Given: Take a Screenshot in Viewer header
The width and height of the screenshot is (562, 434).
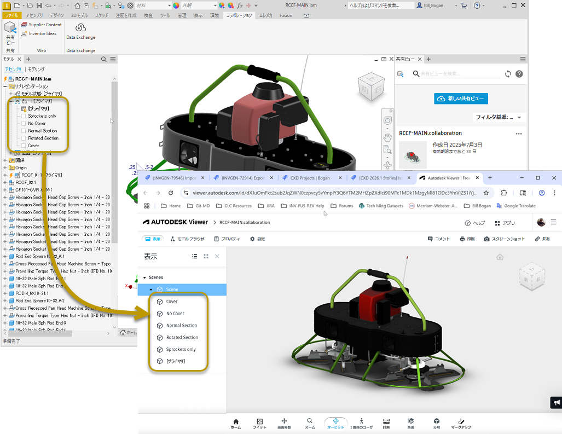Looking at the screenshot, I should (505, 239).
